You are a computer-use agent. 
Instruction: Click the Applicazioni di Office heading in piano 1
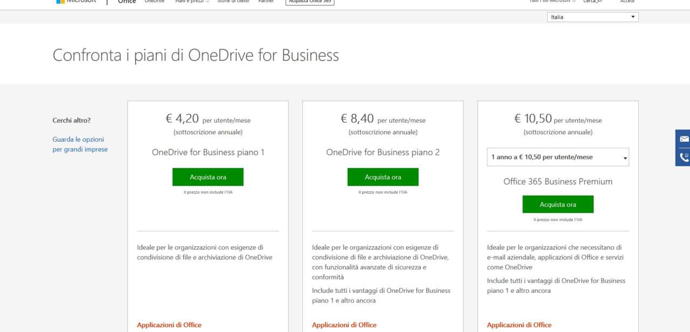pos(169,325)
